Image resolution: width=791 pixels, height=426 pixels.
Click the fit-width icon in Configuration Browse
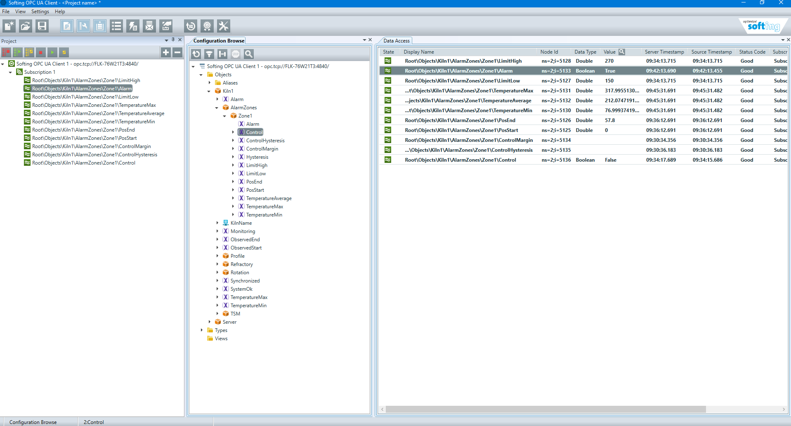[x=223, y=54]
